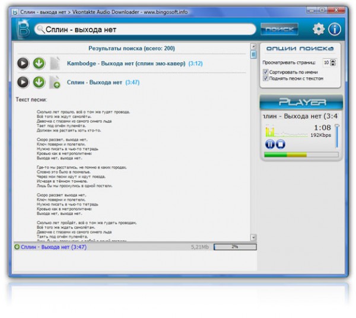This screenshot has height=318, width=356.
Task: Collapse lyrics icon for Сплин track
Action: [x=55, y=82]
